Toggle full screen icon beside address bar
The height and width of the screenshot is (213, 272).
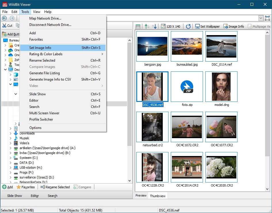pyautogui.click(x=267, y=18)
